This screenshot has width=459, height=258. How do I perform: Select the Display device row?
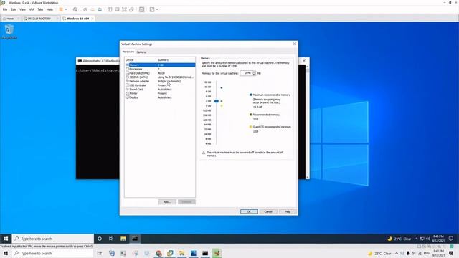(x=160, y=97)
